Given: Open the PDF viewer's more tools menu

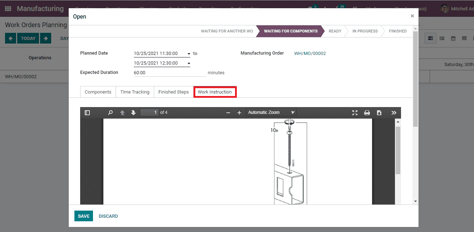Looking at the screenshot, I should coord(394,112).
